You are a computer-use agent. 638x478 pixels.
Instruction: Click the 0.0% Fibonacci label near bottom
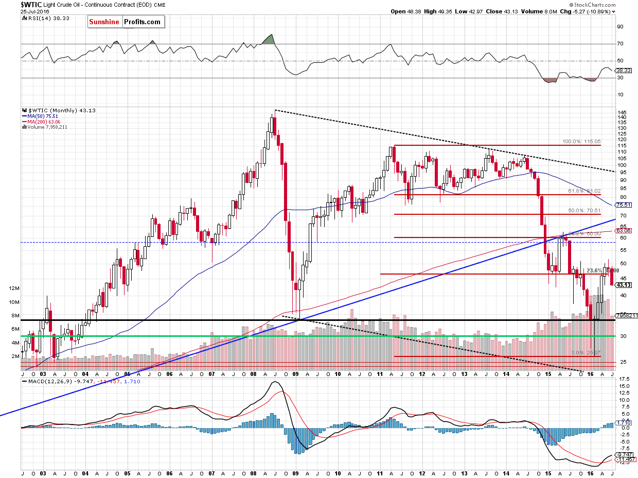[x=585, y=352]
